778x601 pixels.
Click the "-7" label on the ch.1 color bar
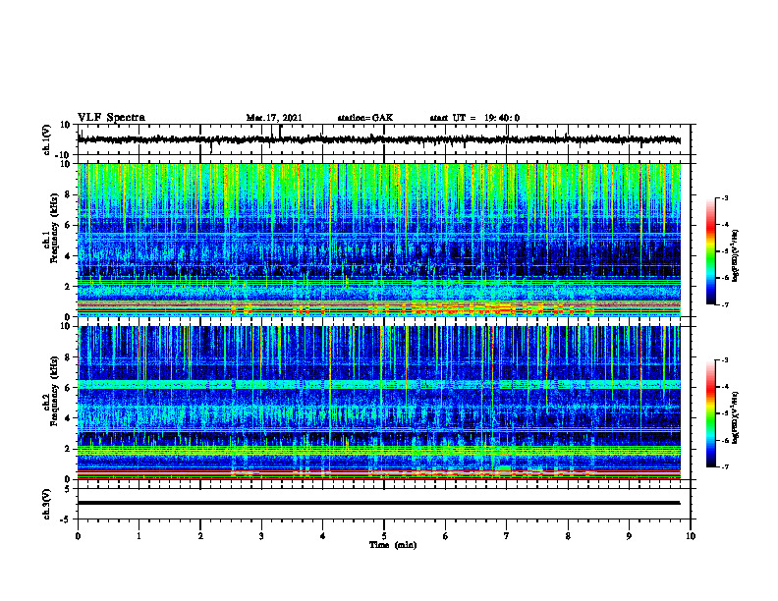[x=724, y=304]
